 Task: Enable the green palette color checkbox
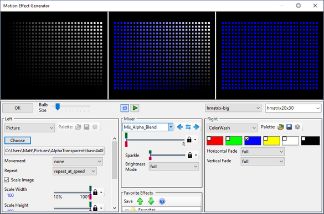(228, 138)
